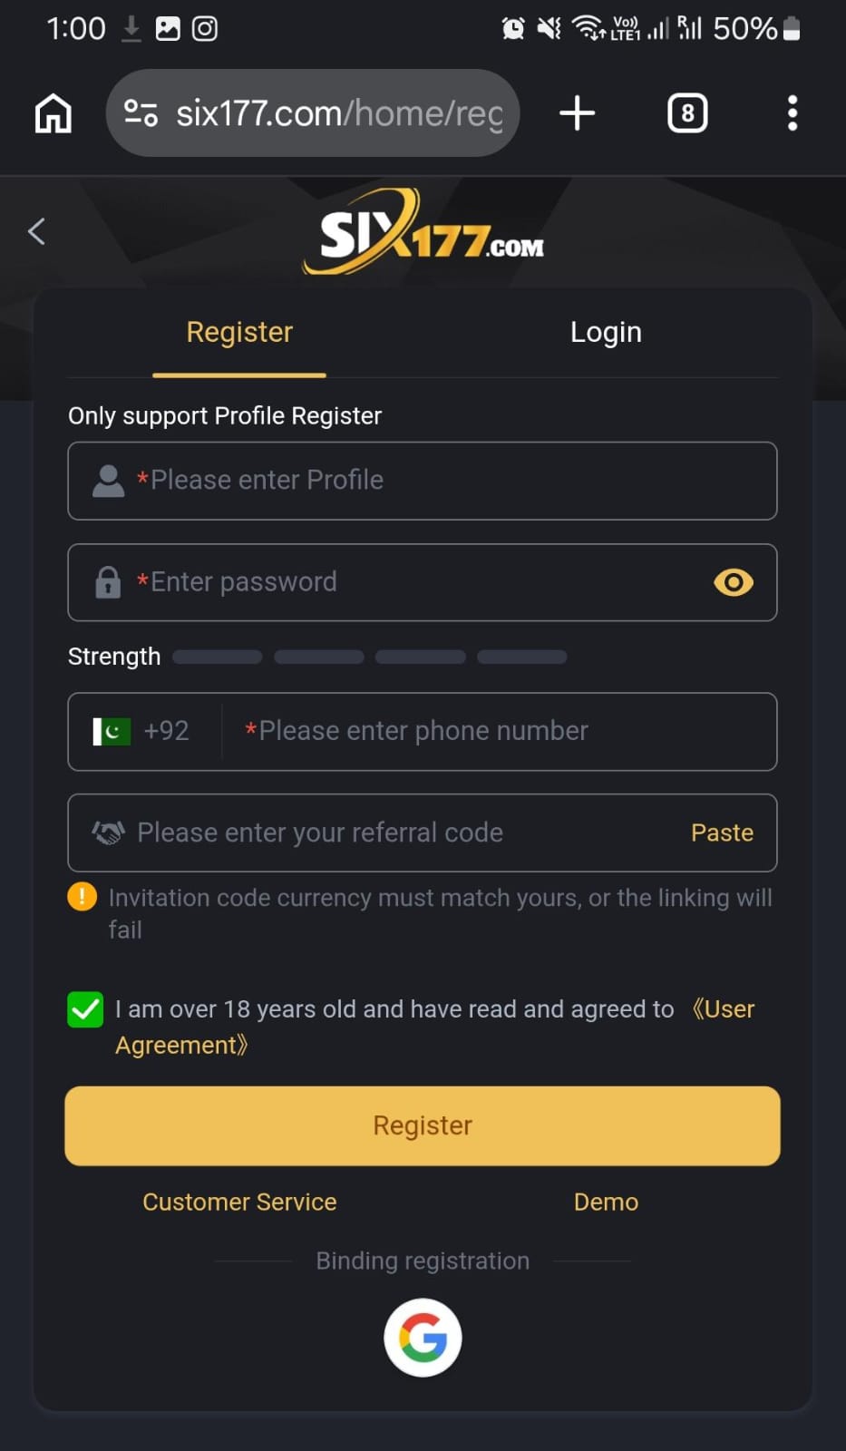
Task: Open the User Agreement link
Action: (x=723, y=1009)
